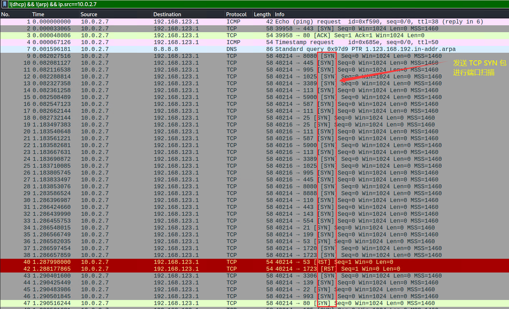Click destination 8.8.8.8 cell

click(166, 49)
